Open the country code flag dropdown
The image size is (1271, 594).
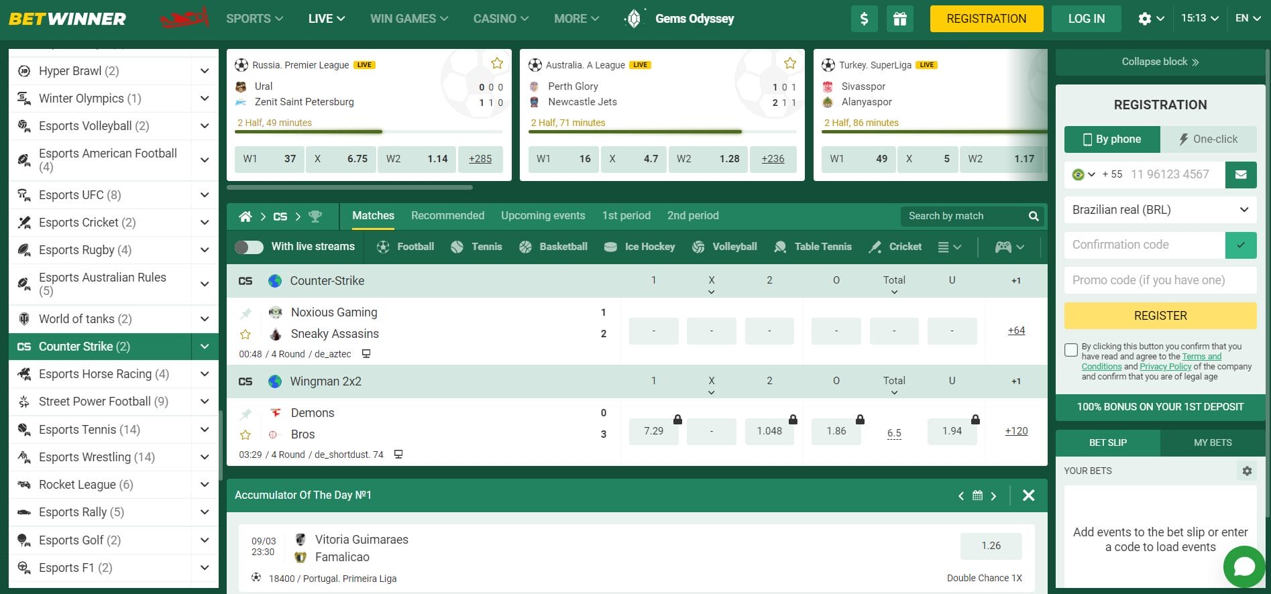coord(1083,174)
